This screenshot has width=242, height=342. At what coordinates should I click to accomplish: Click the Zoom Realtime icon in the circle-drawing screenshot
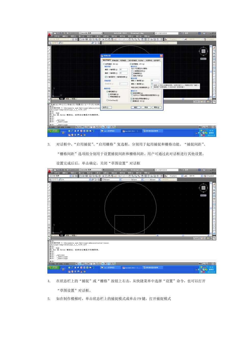[x=132, y=176]
